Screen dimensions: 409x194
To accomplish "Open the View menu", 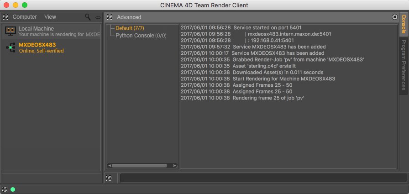I will [50, 17].
